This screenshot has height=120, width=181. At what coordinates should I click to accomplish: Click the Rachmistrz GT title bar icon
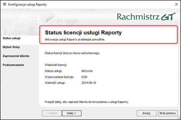pyautogui.click(x=5, y=4)
